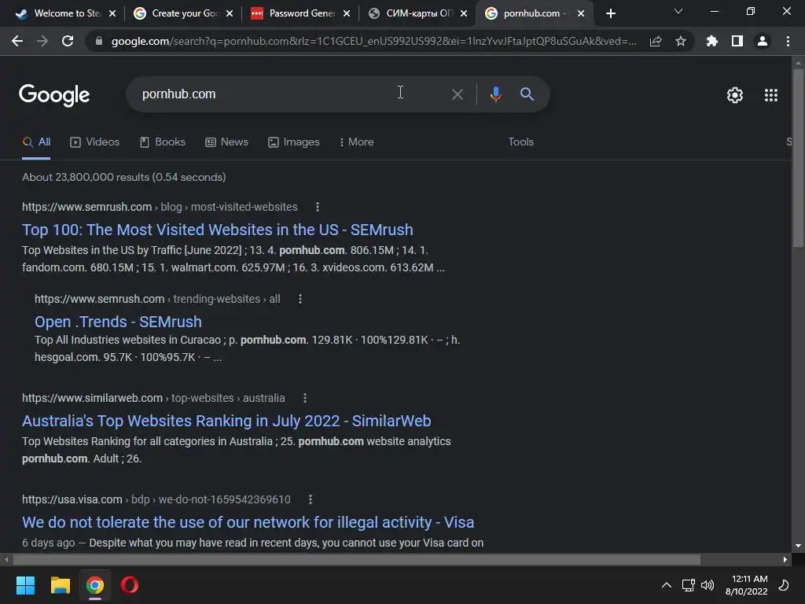Show hidden system tray icons
Viewport: 805px width, 604px height.
(x=667, y=585)
